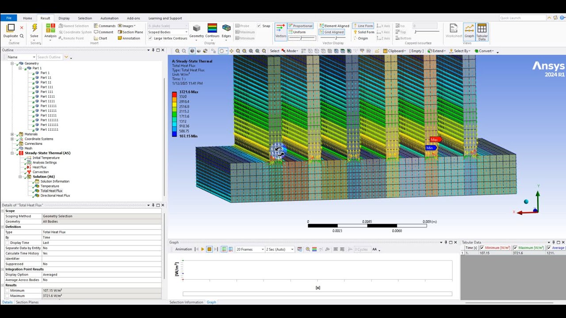Image resolution: width=566 pixels, height=318 pixels.
Task: Click the Search Outline field
Action: [x=50, y=57]
